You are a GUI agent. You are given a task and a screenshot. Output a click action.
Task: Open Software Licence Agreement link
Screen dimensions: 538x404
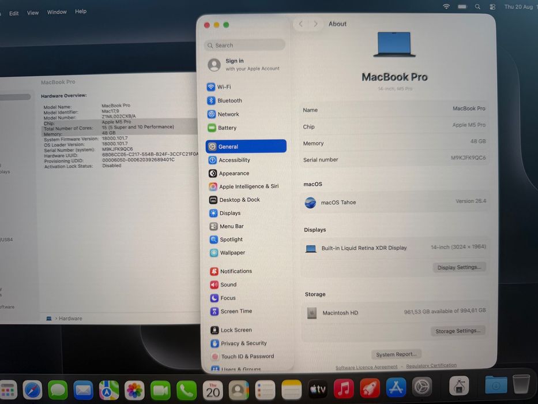(x=366, y=367)
